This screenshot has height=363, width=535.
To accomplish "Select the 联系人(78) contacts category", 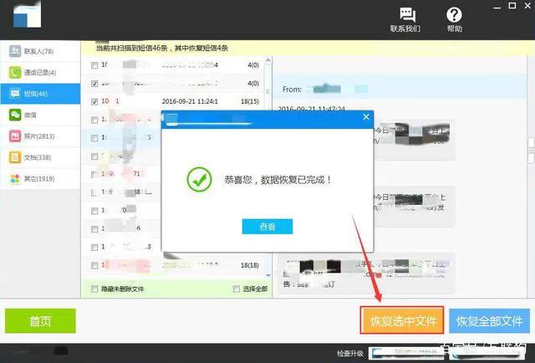I will click(x=40, y=51).
